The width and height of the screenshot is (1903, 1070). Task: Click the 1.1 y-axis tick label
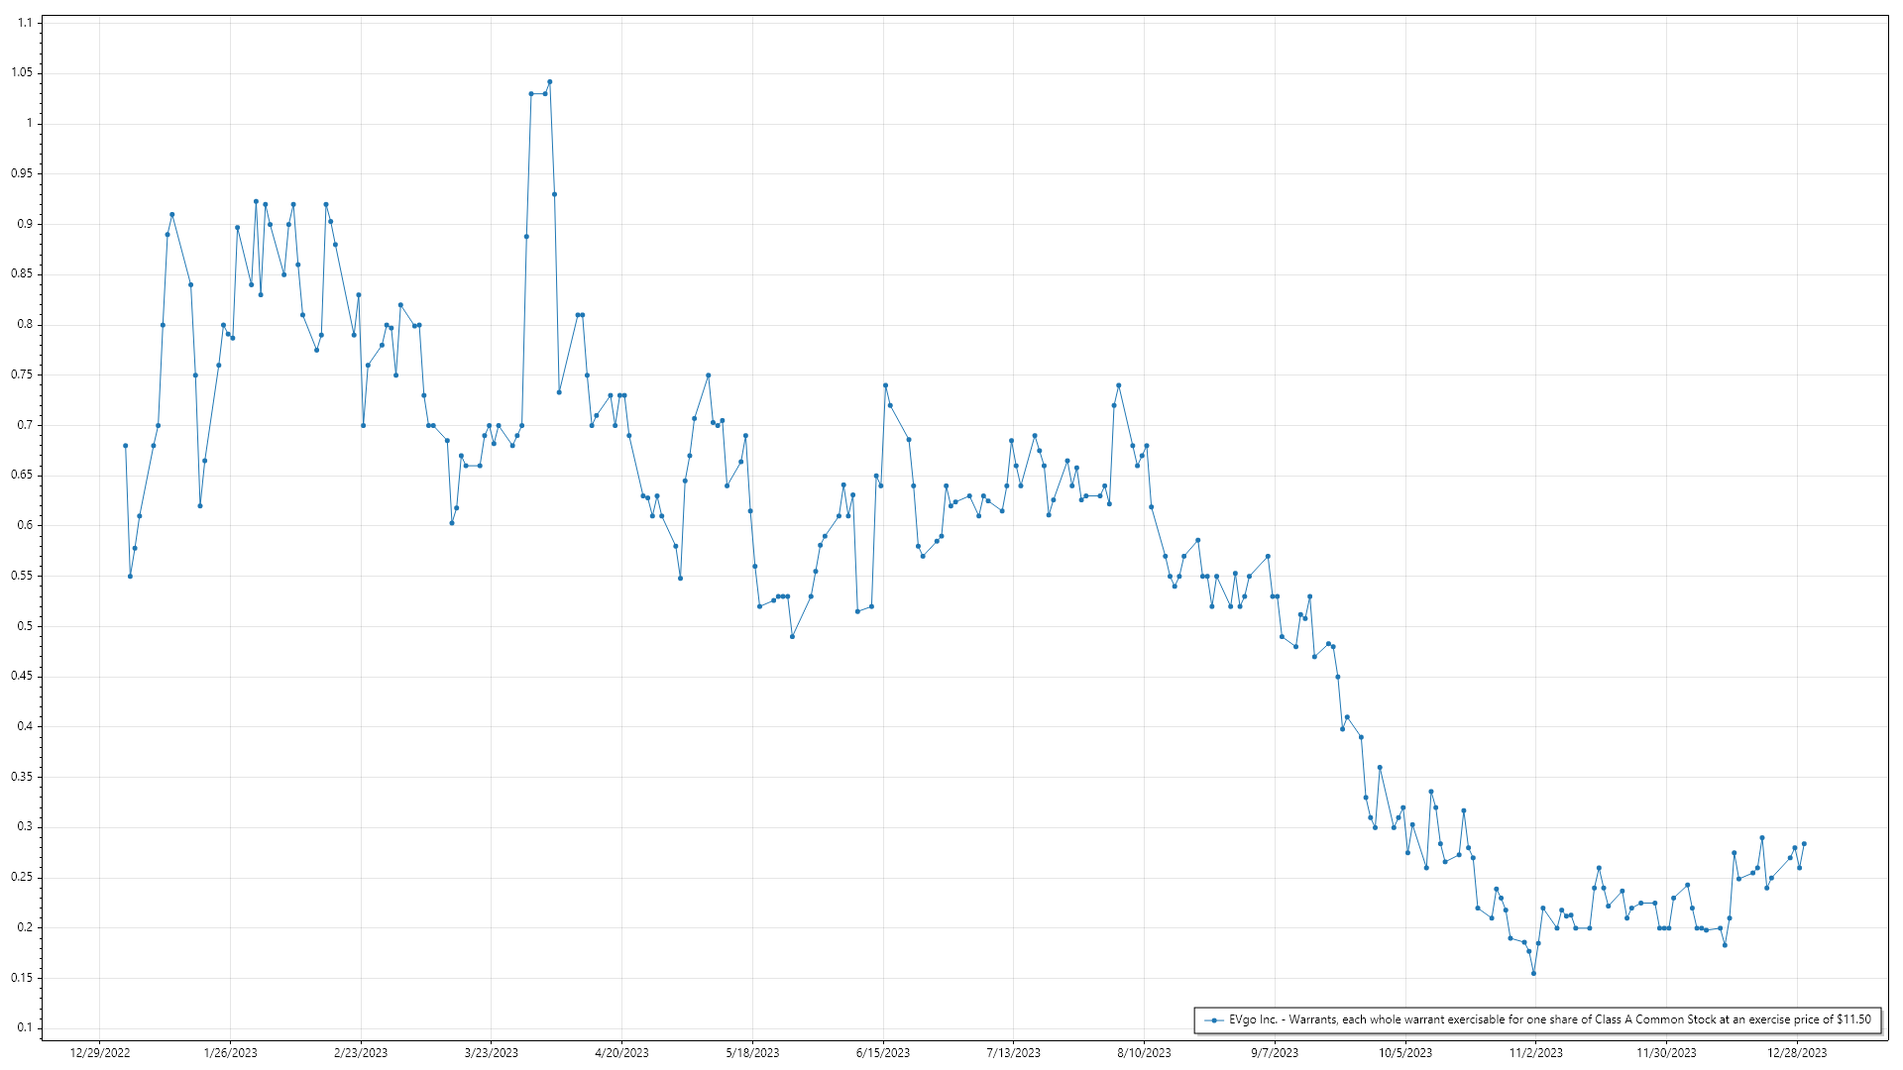coord(25,23)
